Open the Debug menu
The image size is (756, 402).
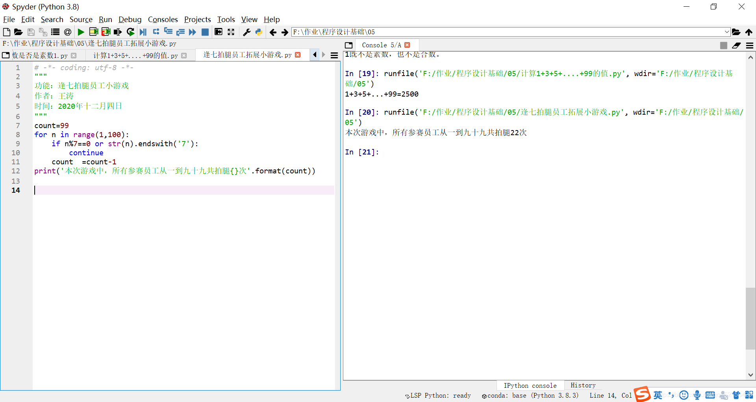click(130, 19)
